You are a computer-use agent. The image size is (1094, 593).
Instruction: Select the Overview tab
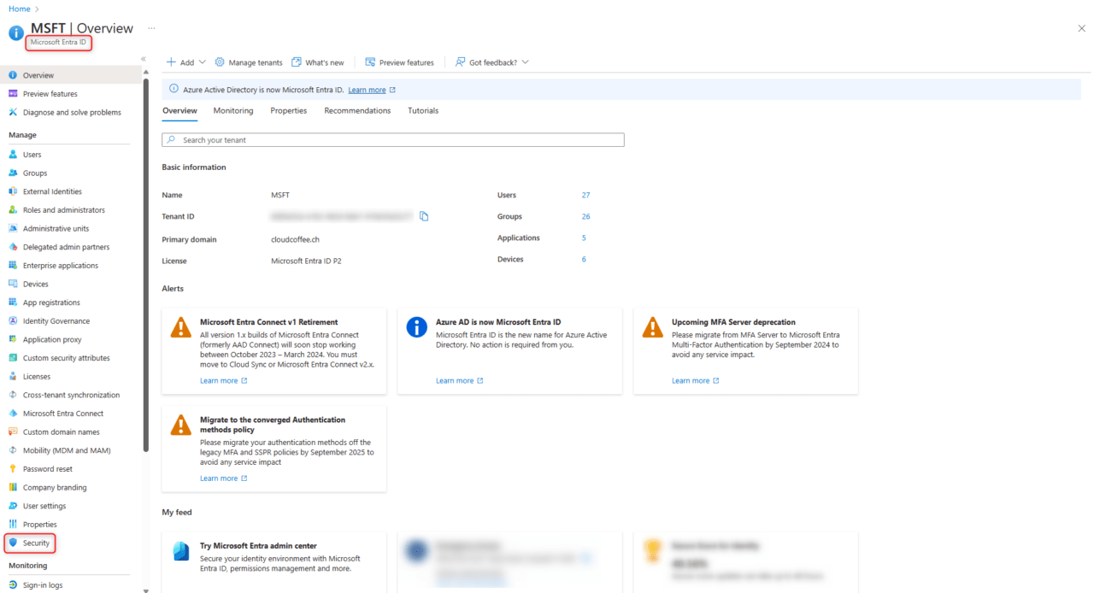point(179,111)
